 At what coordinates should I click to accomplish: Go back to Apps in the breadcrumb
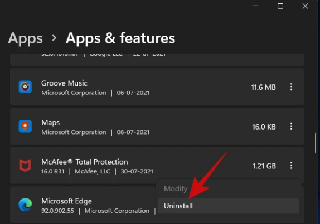click(25, 38)
